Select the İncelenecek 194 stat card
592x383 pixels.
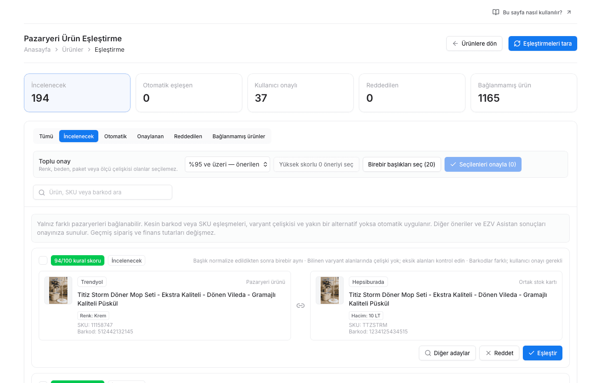pyautogui.click(x=77, y=93)
